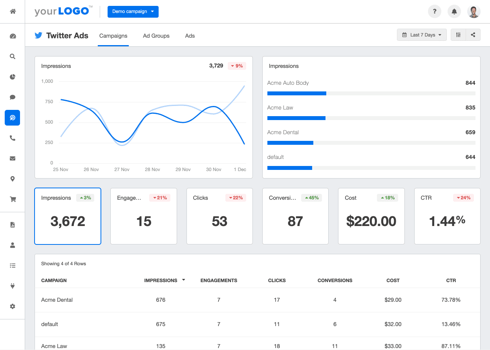The image size is (490, 350).
Task: Select the search icon in the sidebar
Action: 12,56
